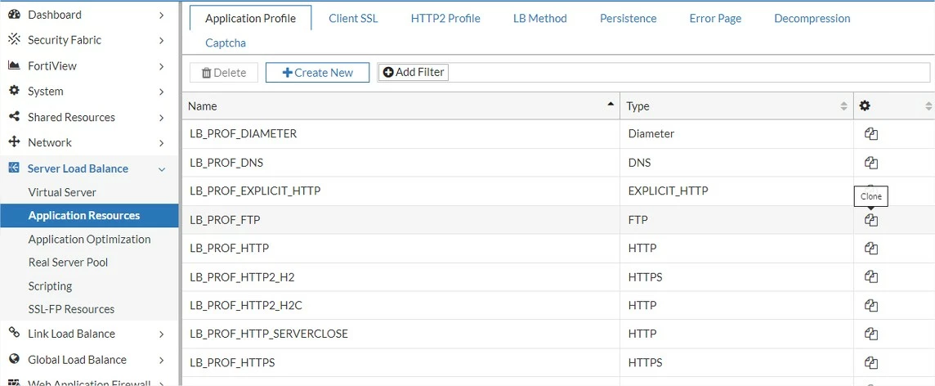Screen dimensions: 935x386
Task: Select the LB_PROF_DNS name cell
Action: 400,163
